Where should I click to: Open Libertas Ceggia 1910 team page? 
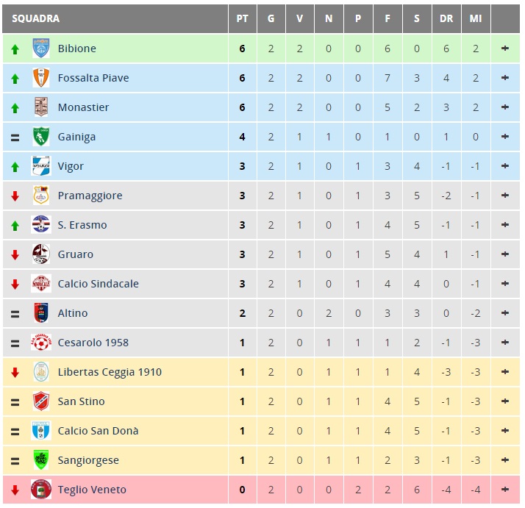(x=110, y=372)
